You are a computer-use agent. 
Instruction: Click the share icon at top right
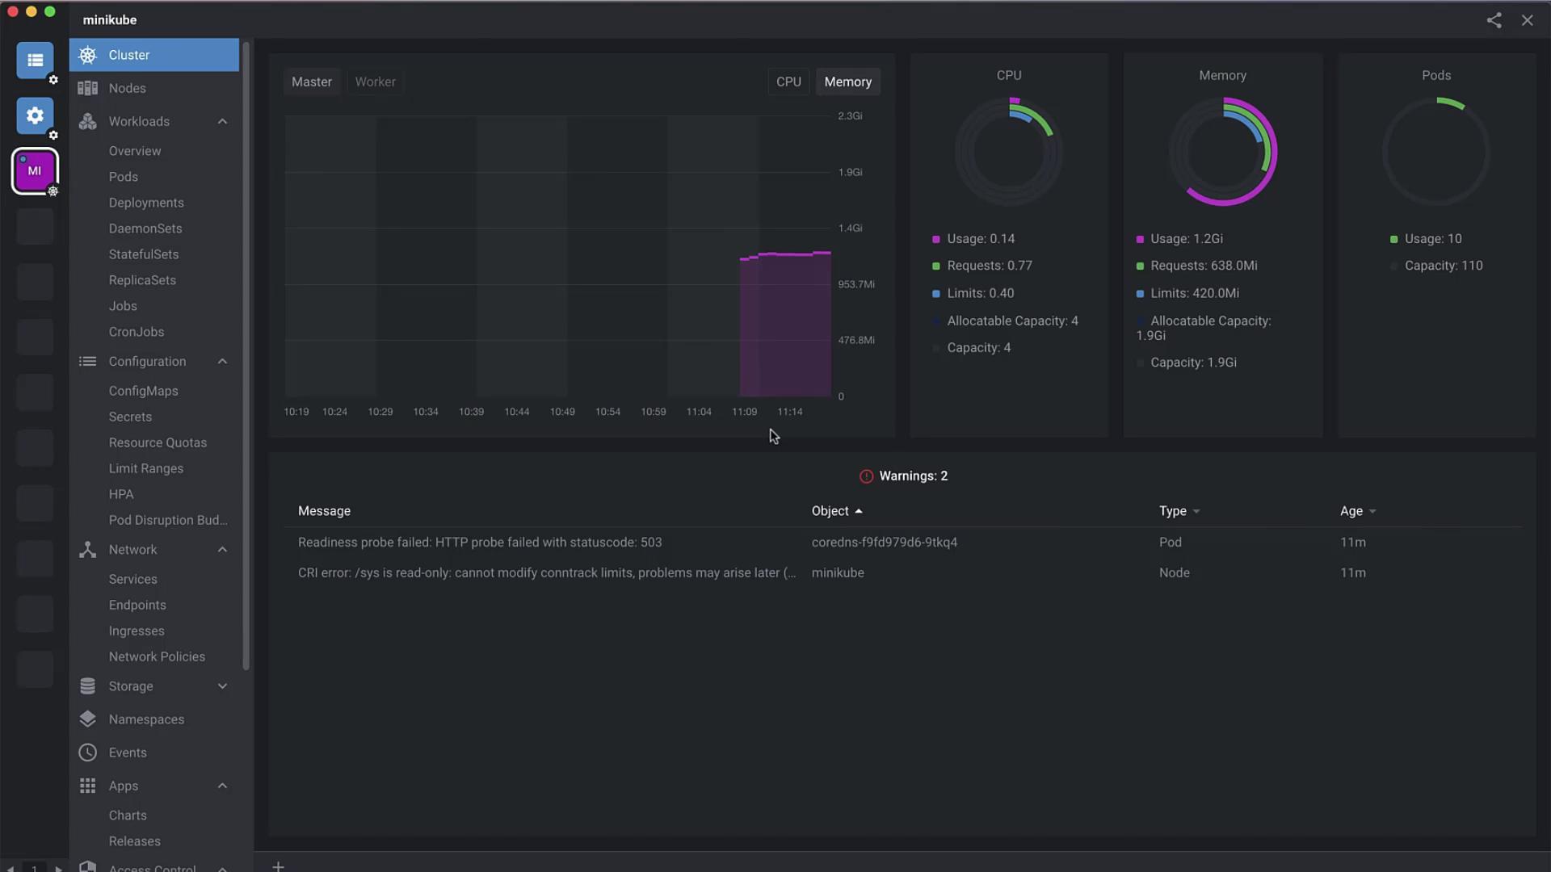[x=1494, y=20]
